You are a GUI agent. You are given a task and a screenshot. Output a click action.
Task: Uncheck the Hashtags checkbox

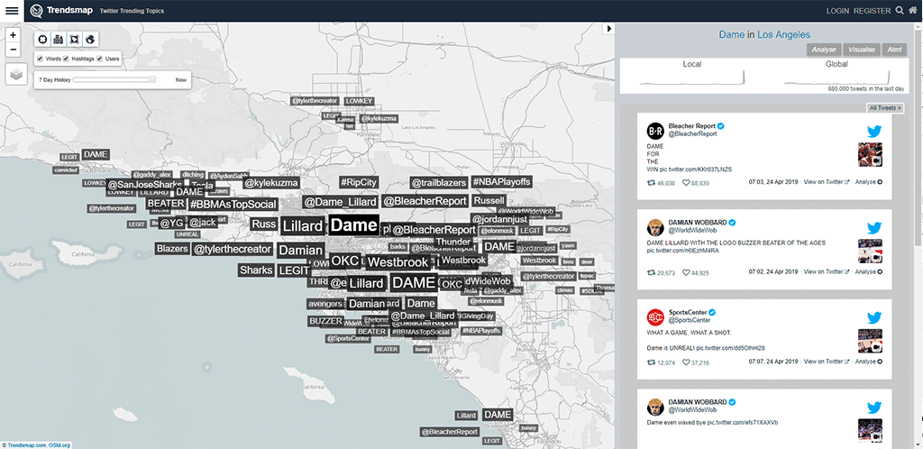[x=66, y=59]
